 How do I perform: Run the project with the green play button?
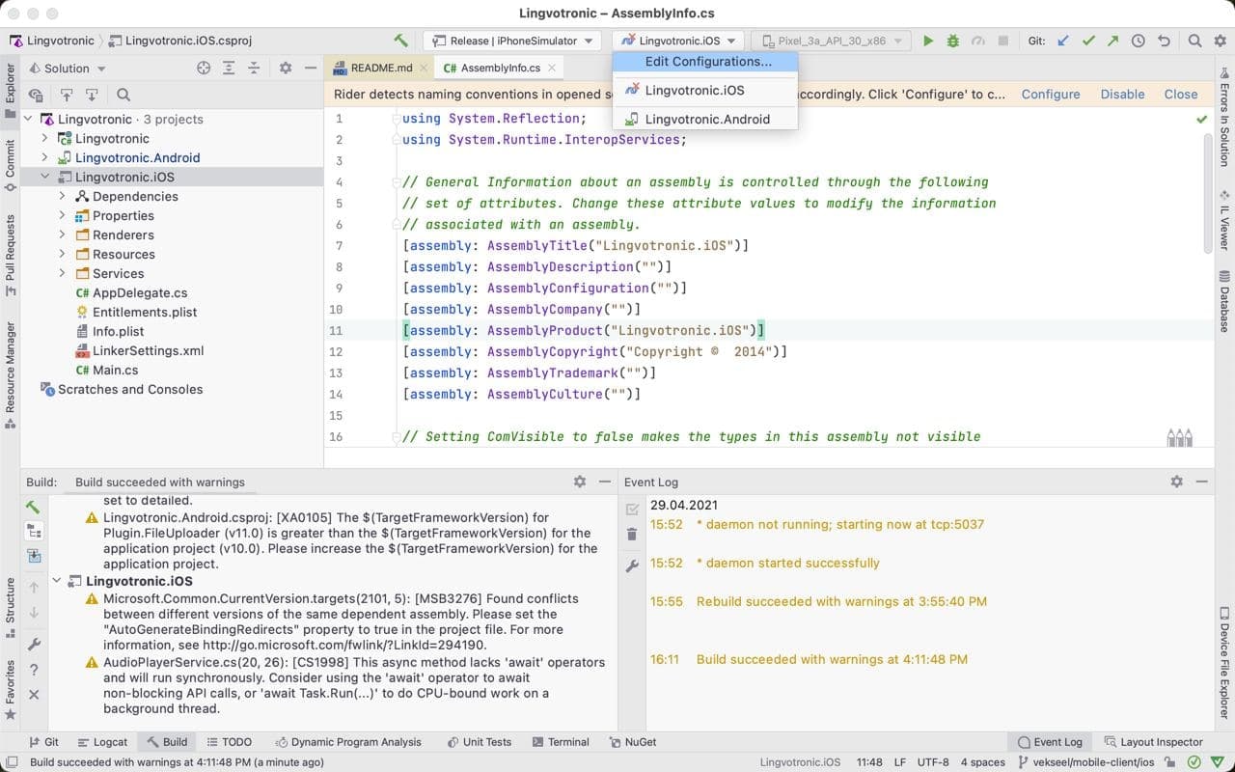tap(928, 41)
